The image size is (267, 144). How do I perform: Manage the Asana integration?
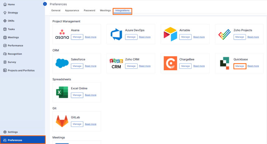(x=77, y=37)
